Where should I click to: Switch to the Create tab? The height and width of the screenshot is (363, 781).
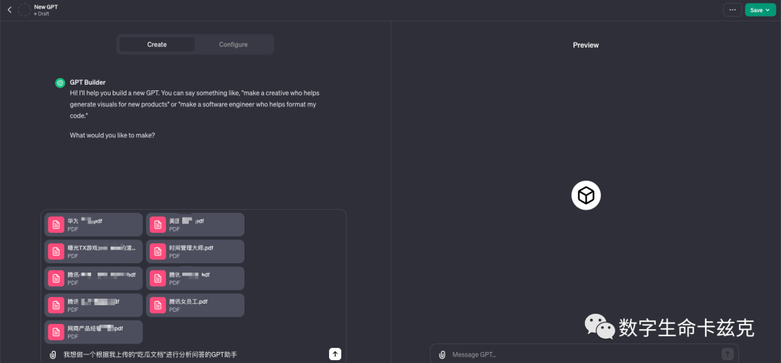click(157, 44)
